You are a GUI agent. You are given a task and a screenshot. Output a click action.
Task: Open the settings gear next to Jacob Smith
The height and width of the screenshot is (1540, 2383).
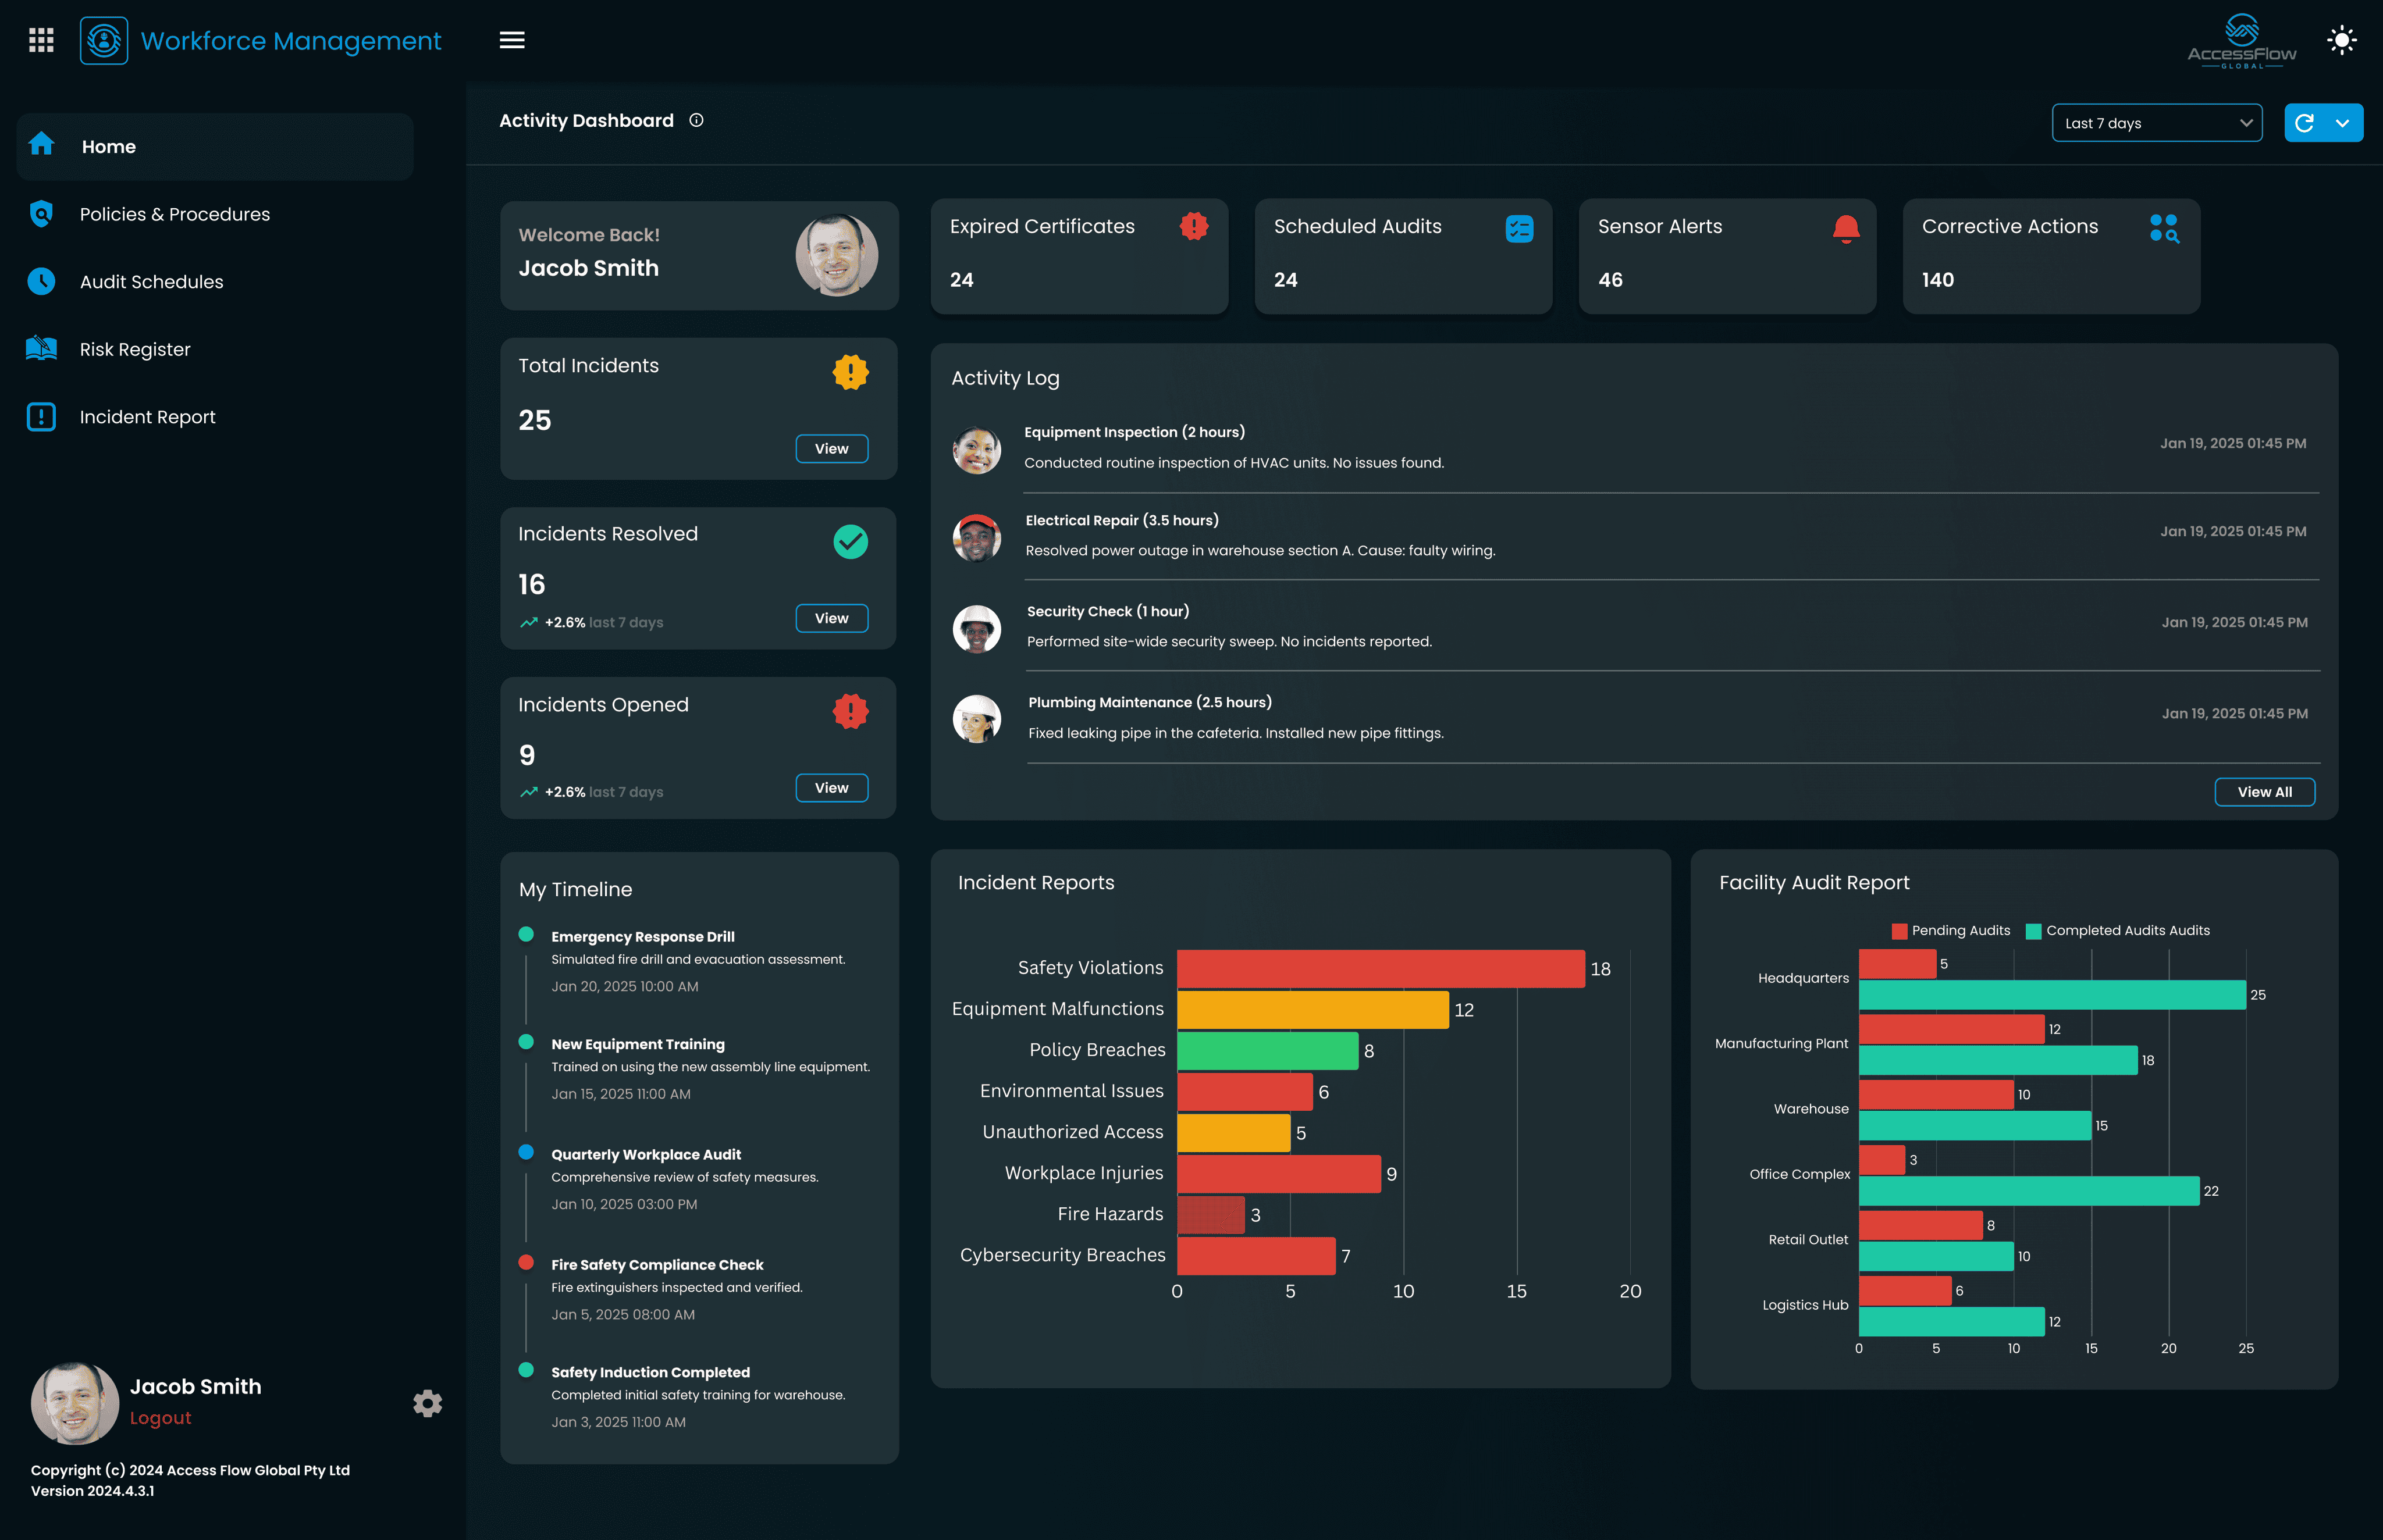point(427,1403)
